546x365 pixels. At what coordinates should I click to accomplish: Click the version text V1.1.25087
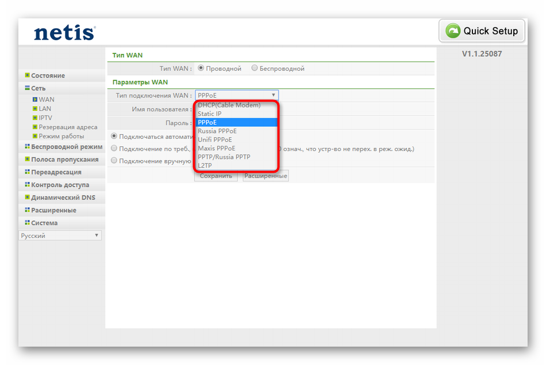[x=482, y=54]
